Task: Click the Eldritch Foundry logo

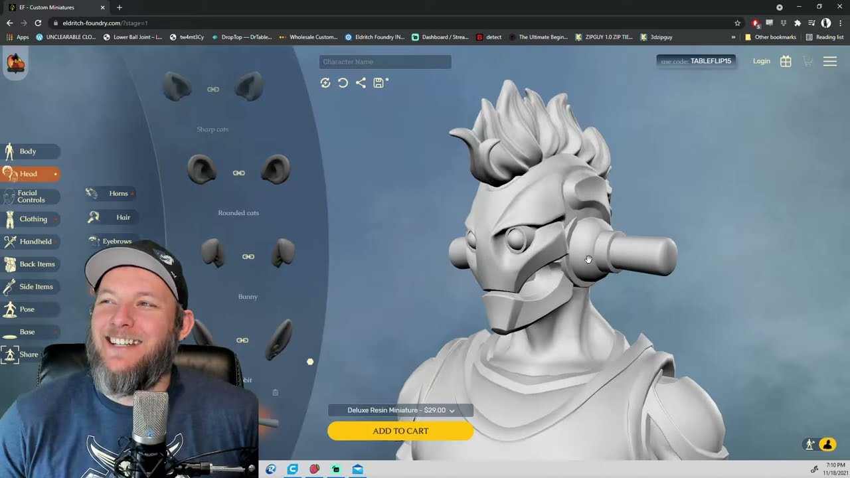Action: tap(15, 64)
